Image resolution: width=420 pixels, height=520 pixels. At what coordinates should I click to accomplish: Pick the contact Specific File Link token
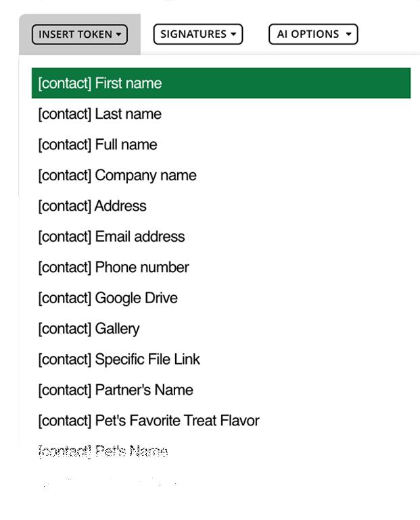[120, 360]
